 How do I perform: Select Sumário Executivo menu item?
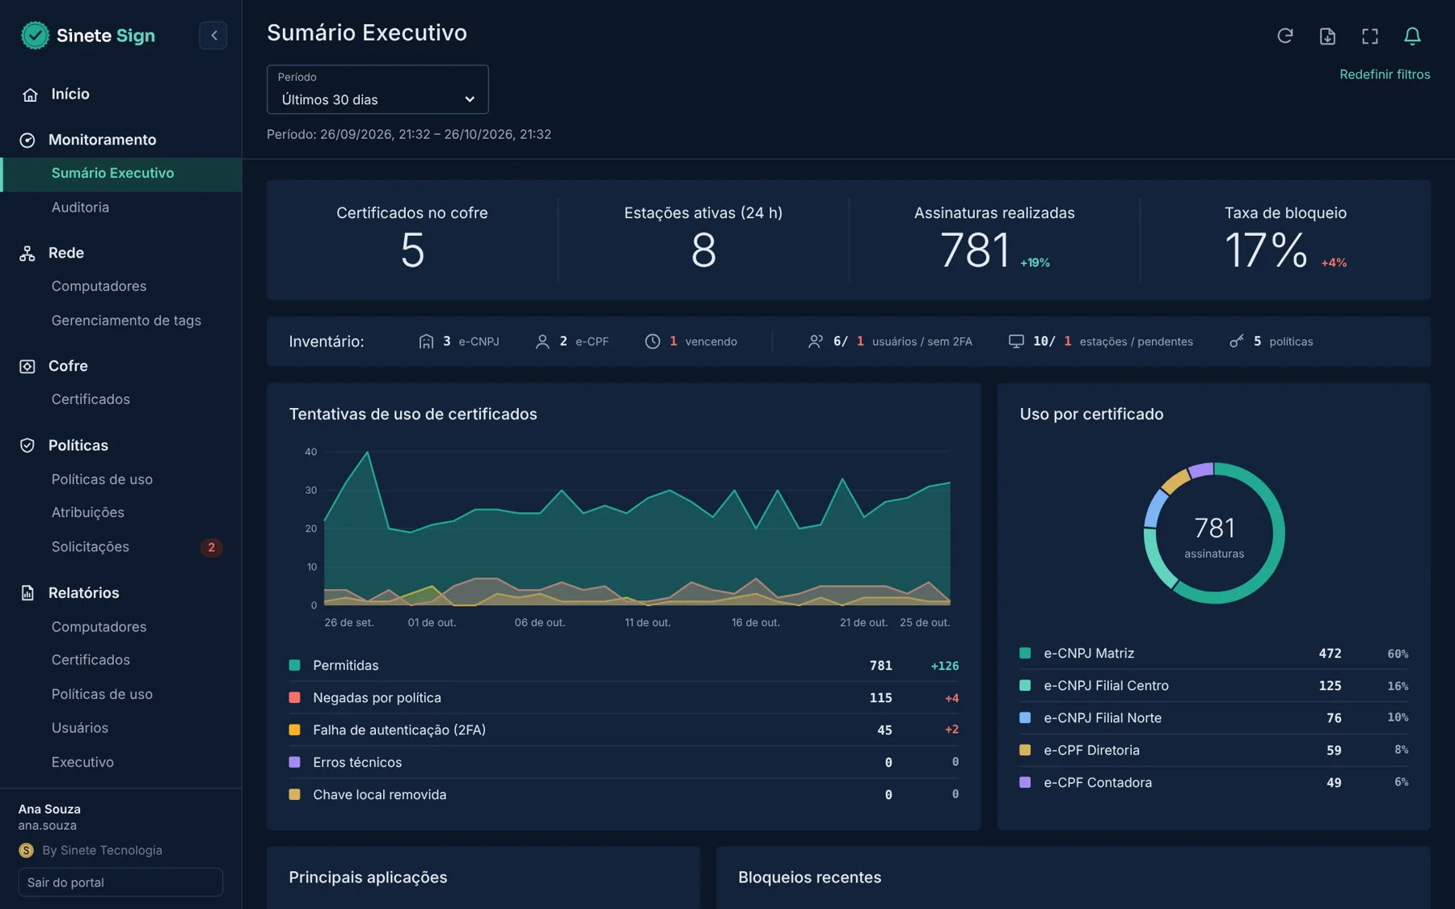[x=120, y=174]
